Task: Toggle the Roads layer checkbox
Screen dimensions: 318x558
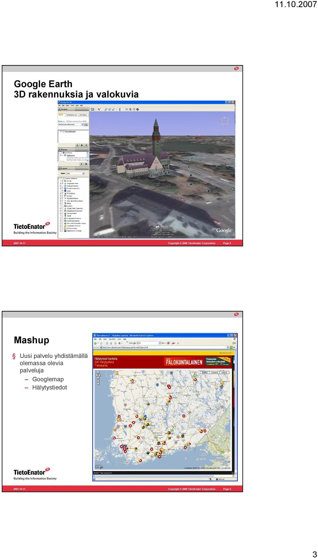Action: [62, 191]
